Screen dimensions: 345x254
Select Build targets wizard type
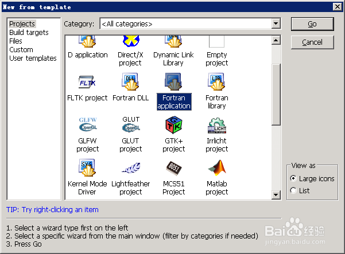click(x=29, y=33)
